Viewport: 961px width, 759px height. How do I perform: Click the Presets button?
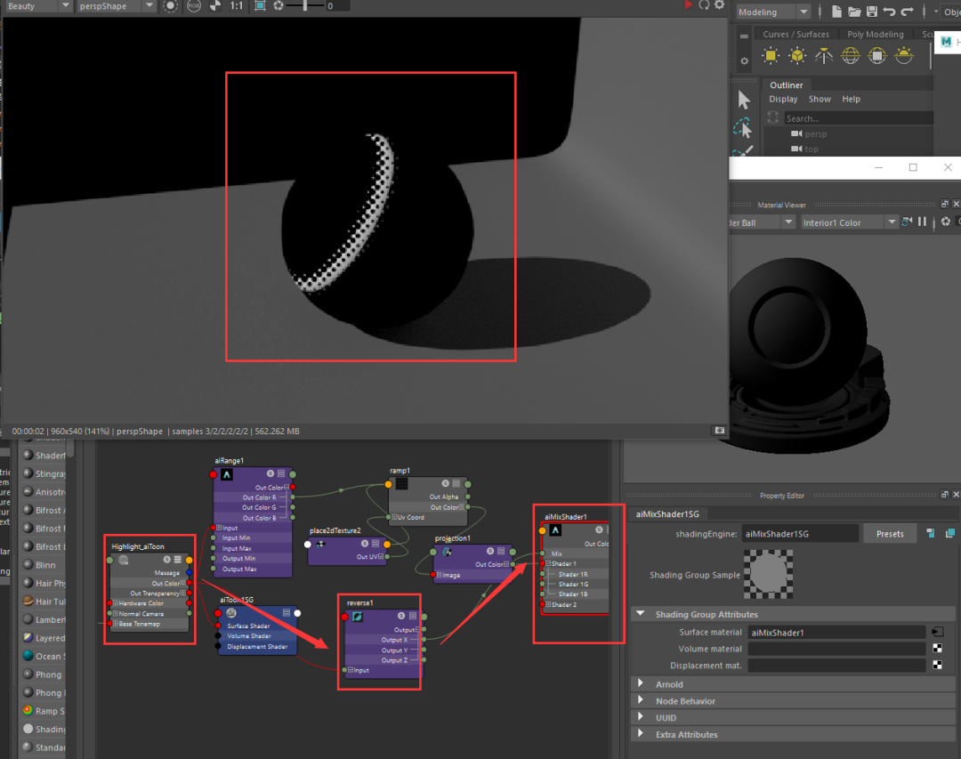point(890,533)
